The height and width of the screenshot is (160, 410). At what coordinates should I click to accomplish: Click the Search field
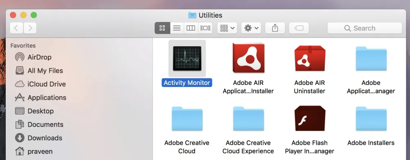(364, 28)
